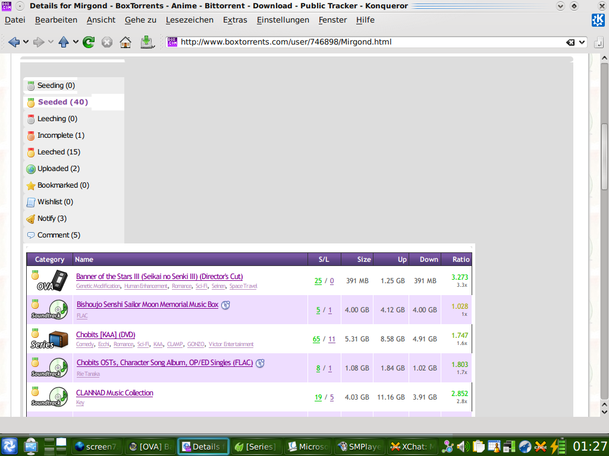Select the Leeched (15) sidebar tab
Image resolution: width=609 pixels, height=456 pixels.
pos(58,152)
